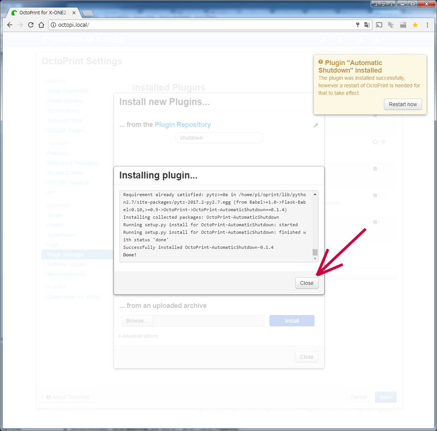437x431 pixels.
Task: Click Cancel in OctoPrint Settings
Action: tap(358, 397)
